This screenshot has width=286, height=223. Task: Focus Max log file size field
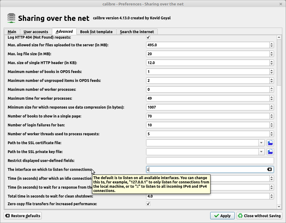point(208,54)
